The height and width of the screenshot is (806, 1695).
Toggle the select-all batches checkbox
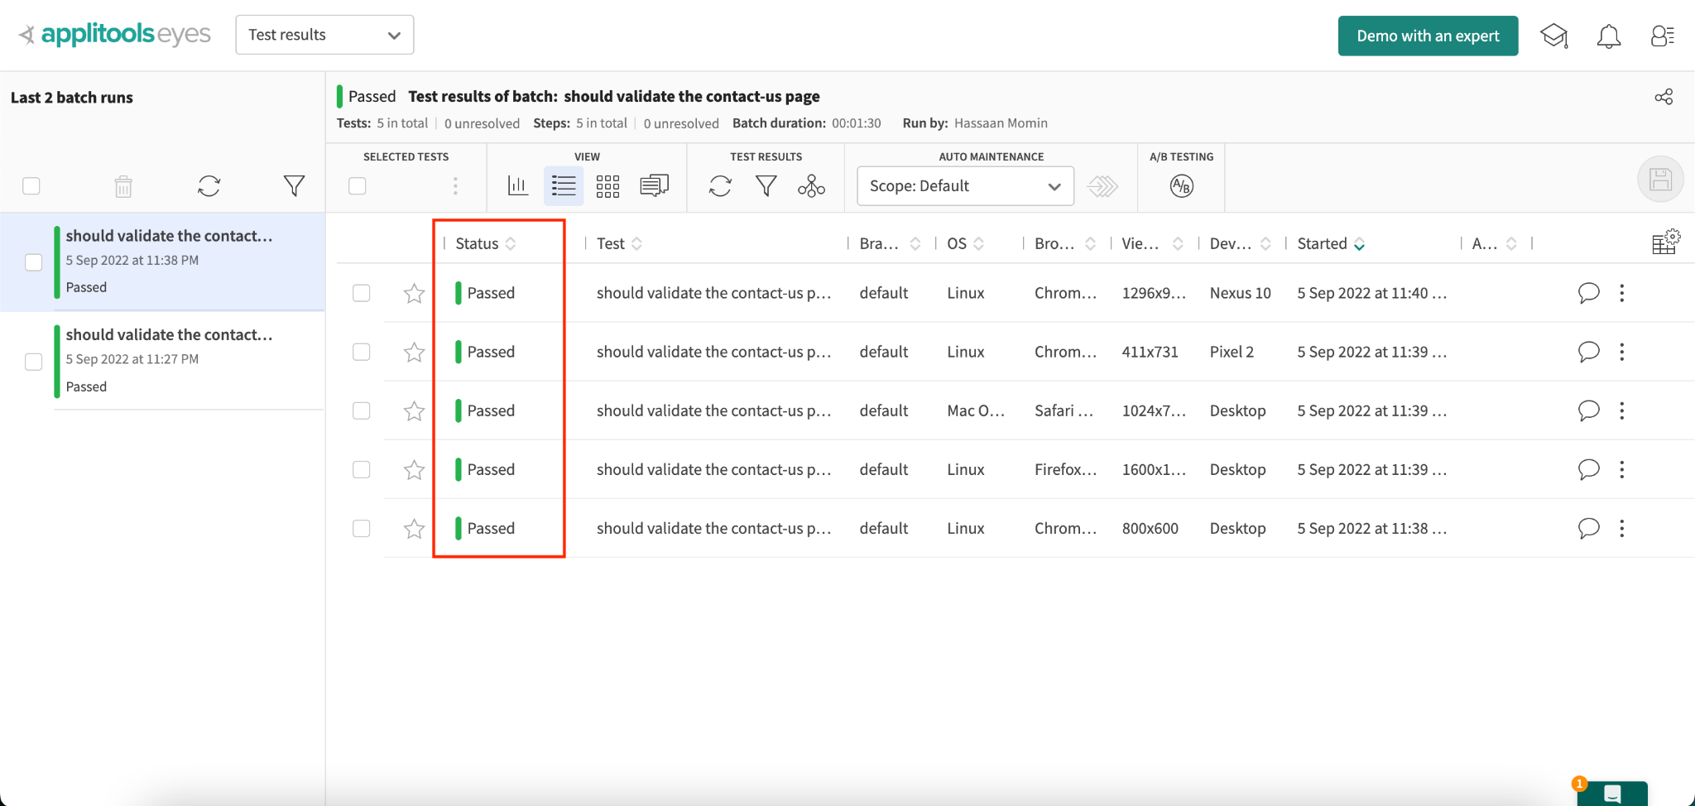pos(31,186)
